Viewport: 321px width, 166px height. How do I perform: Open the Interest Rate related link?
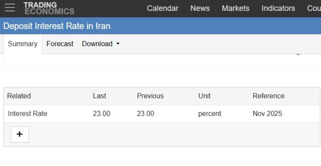coord(27,114)
